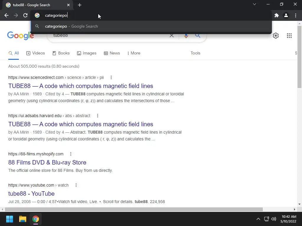Viewport: 302px width, 226px height.
Task: Switch to the Images tab
Action: click(x=87, y=53)
